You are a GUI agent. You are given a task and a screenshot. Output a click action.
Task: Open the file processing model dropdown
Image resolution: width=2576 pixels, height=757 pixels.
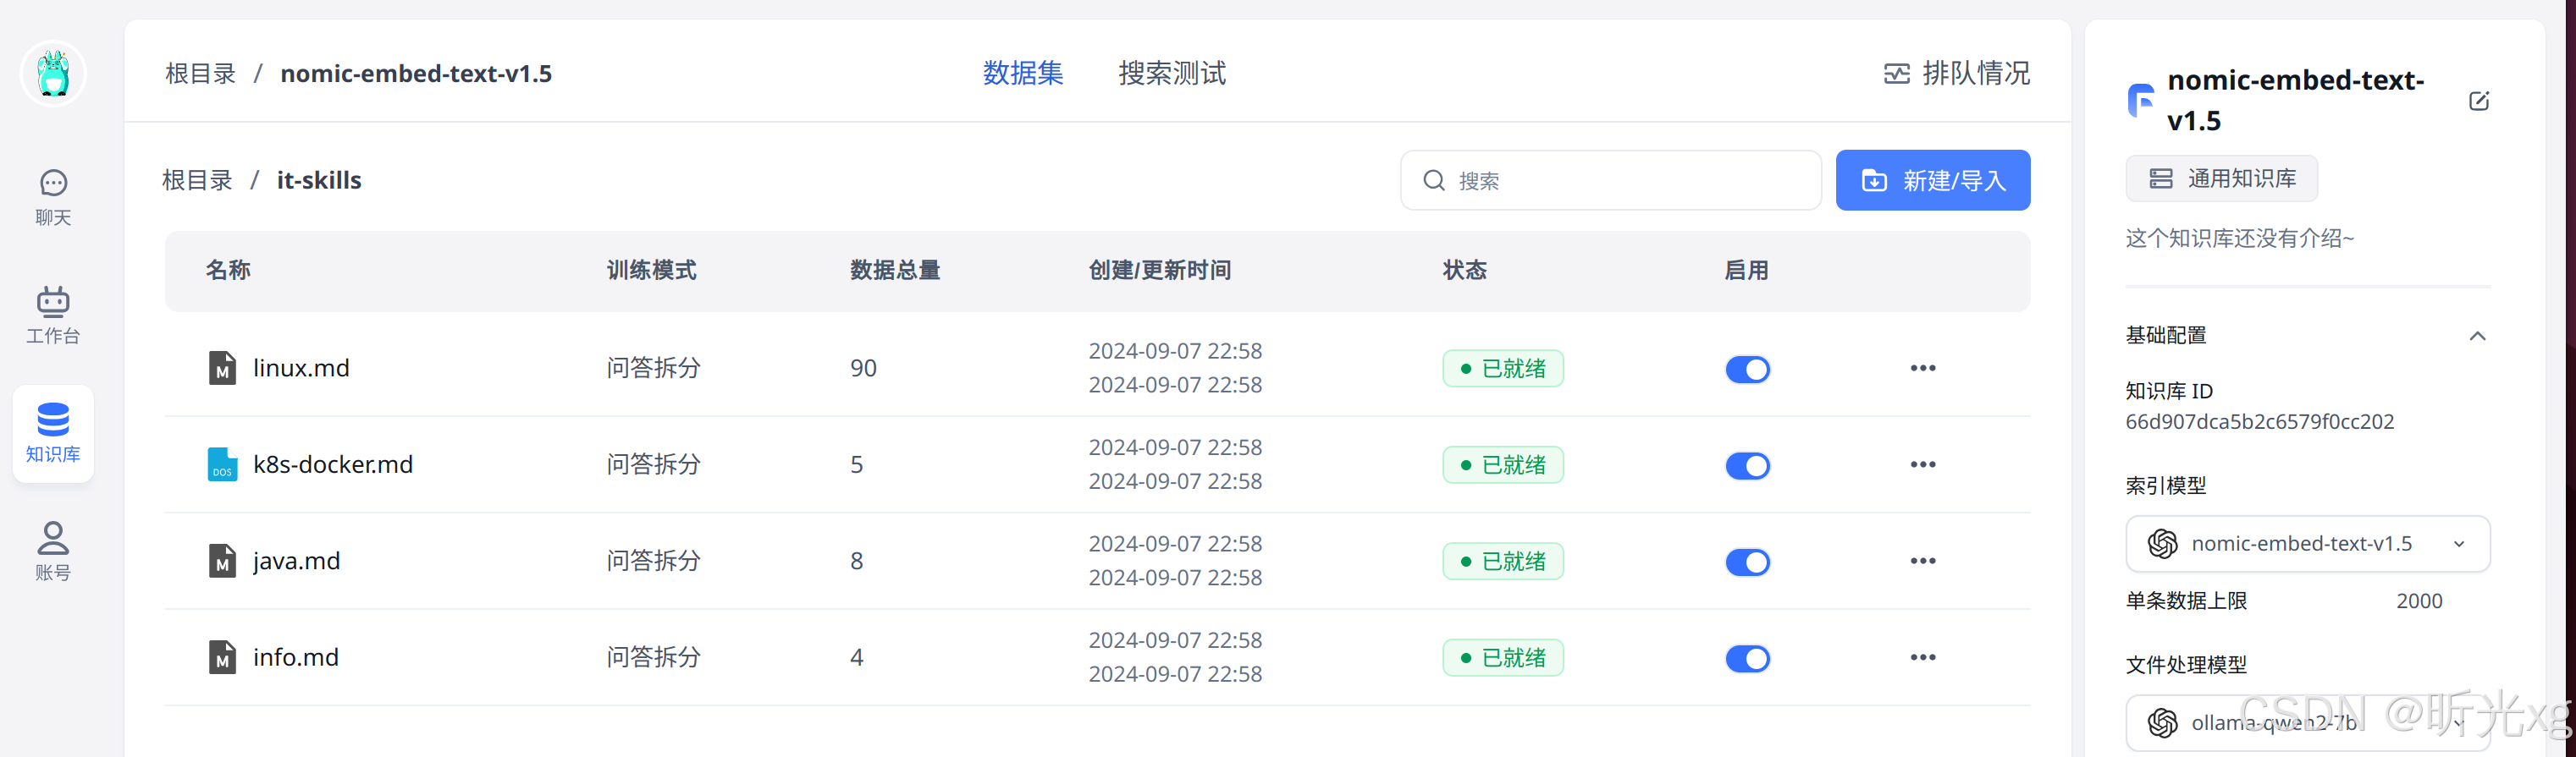click(2306, 722)
